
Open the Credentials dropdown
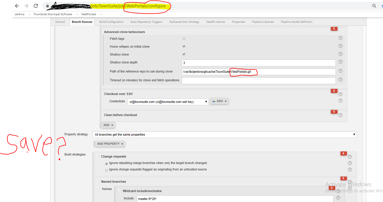[x=168, y=101]
